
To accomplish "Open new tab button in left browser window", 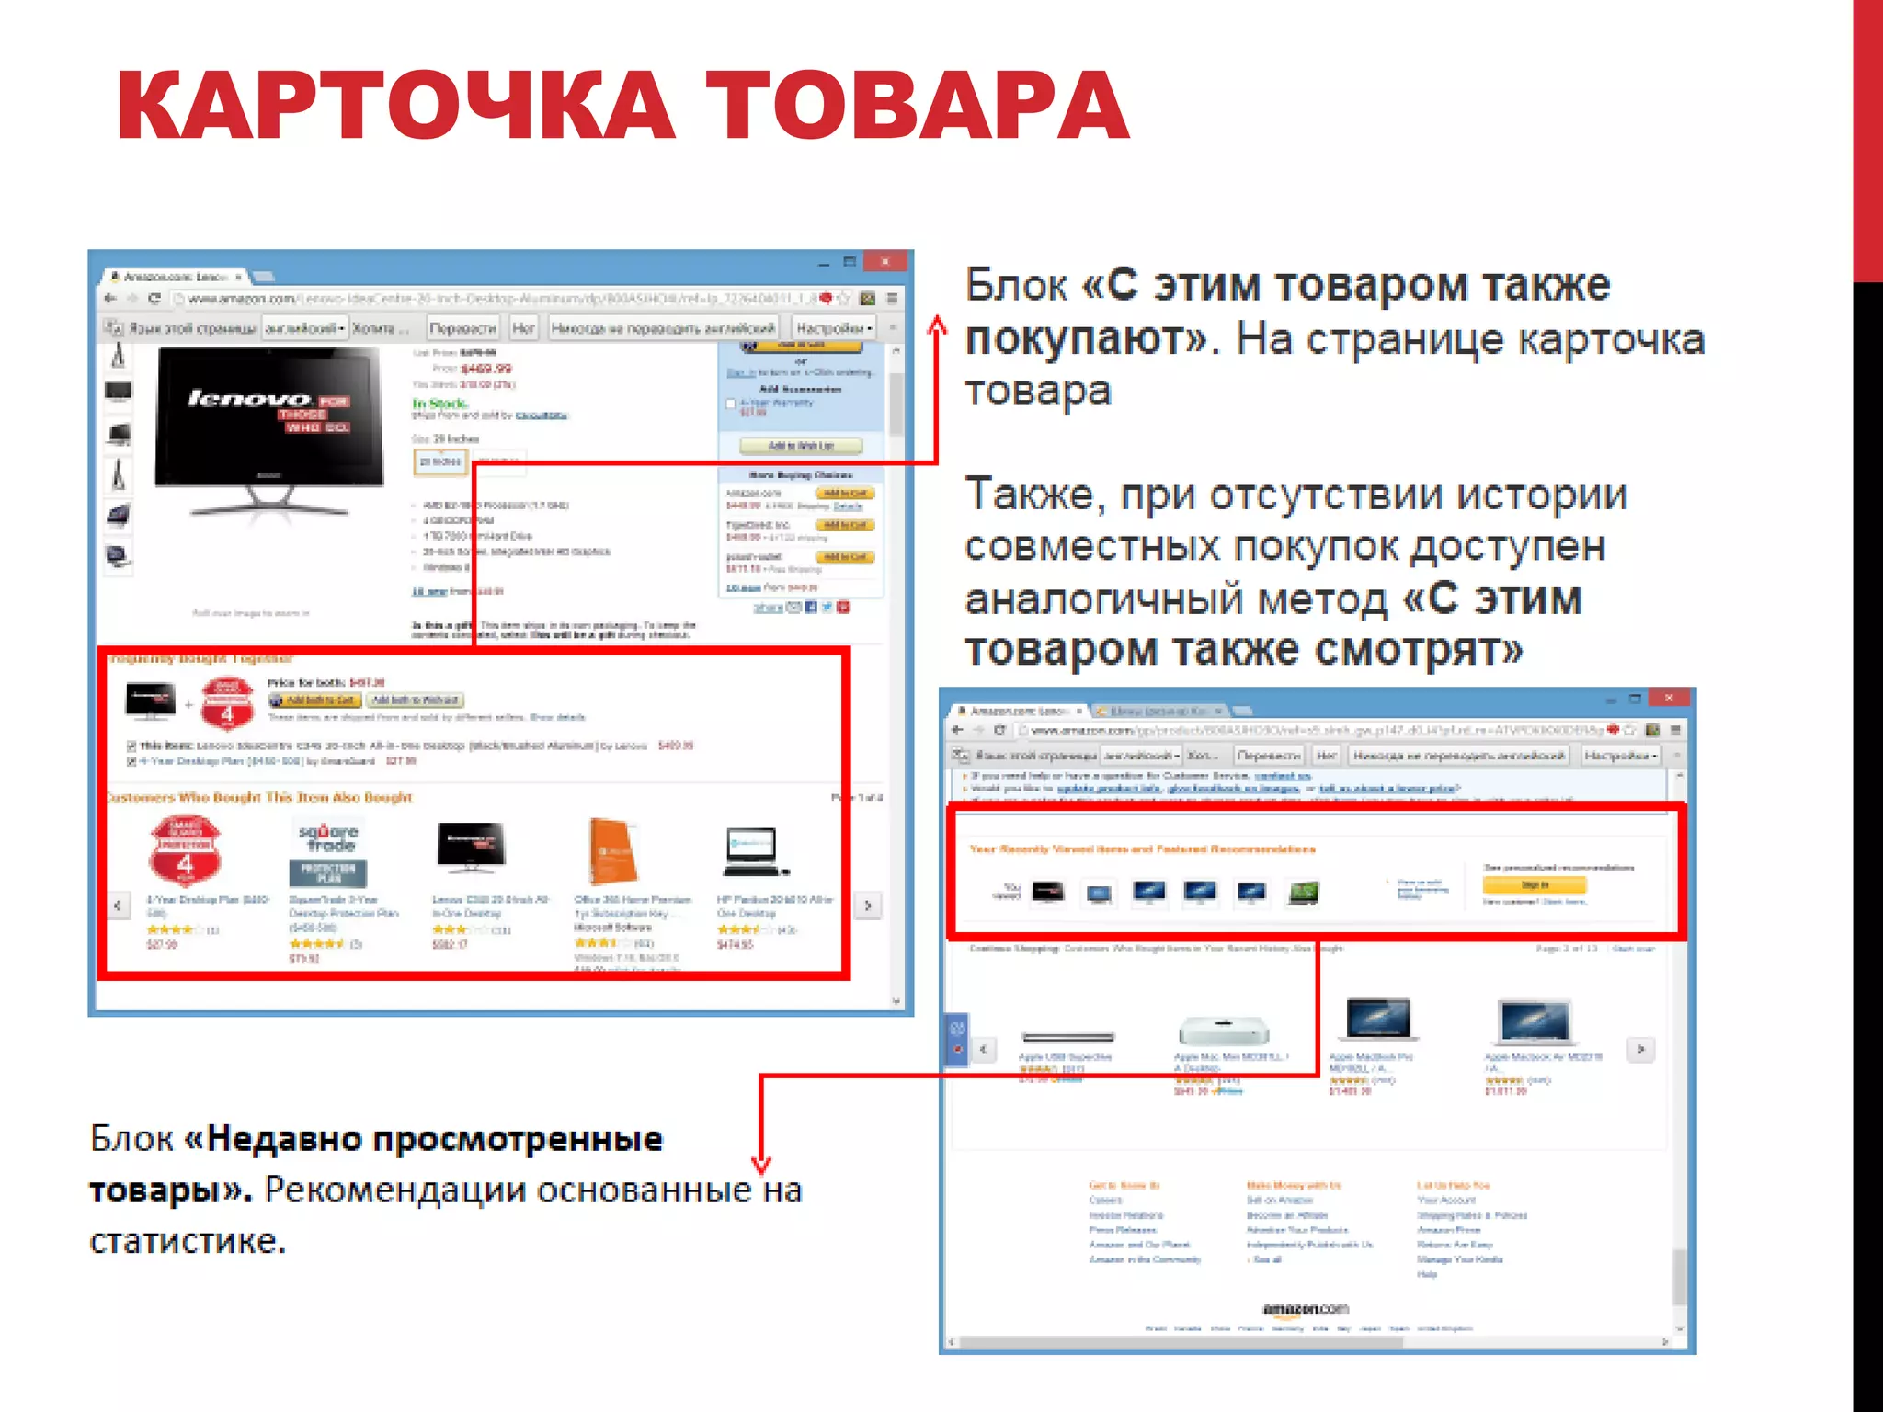I will pos(264,276).
